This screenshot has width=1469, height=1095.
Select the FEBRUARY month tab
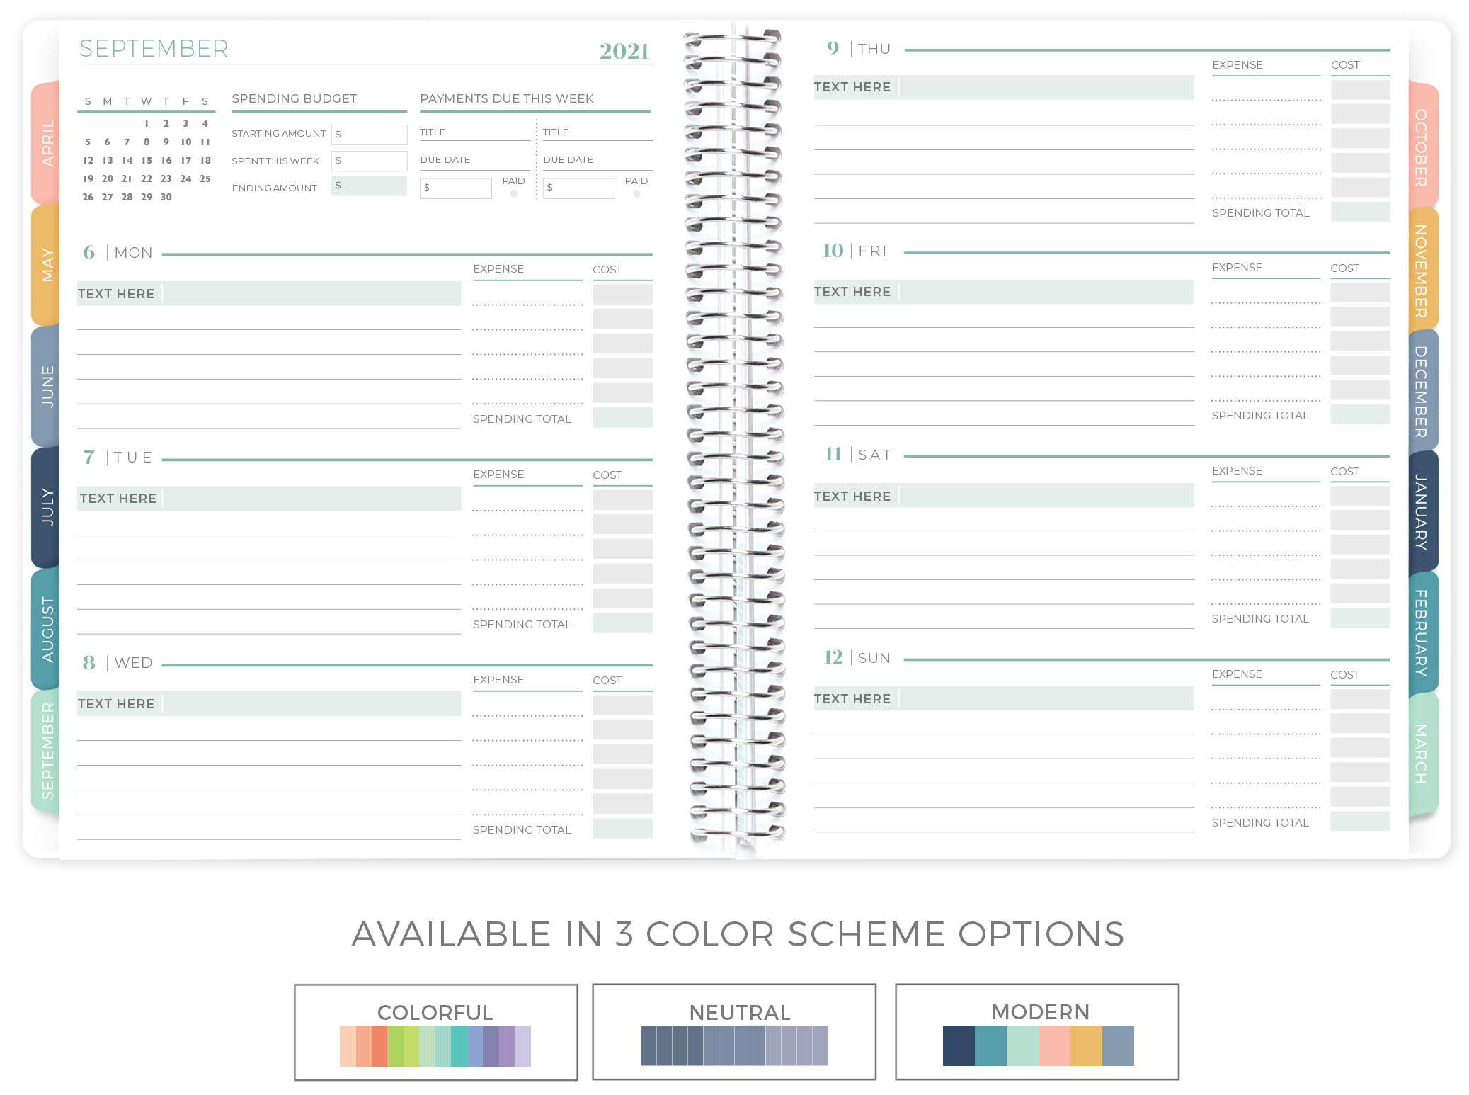[x=1422, y=632]
